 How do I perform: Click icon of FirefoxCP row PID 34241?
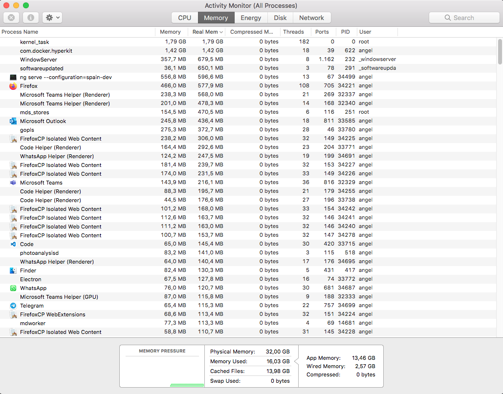coord(13,218)
